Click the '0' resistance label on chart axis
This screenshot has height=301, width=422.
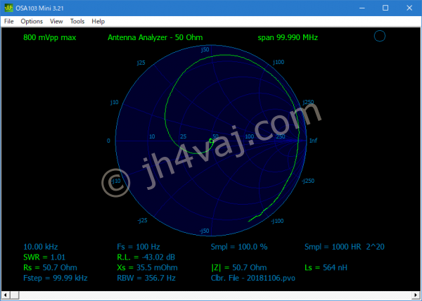pyautogui.click(x=108, y=141)
